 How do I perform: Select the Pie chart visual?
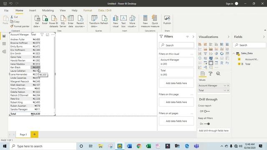pos(216,53)
